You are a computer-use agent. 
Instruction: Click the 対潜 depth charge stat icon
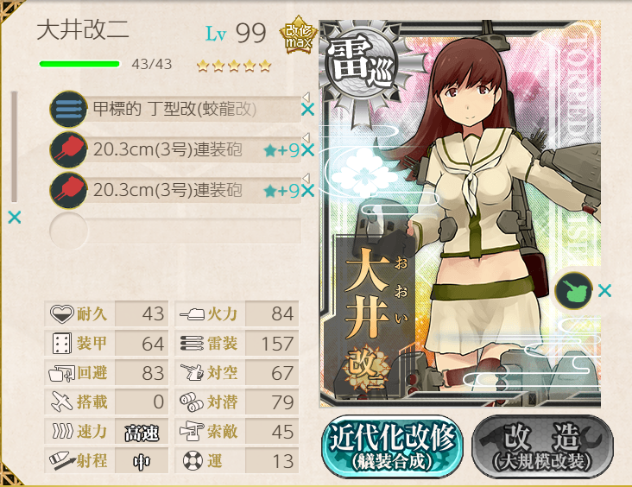pos(192,402)
